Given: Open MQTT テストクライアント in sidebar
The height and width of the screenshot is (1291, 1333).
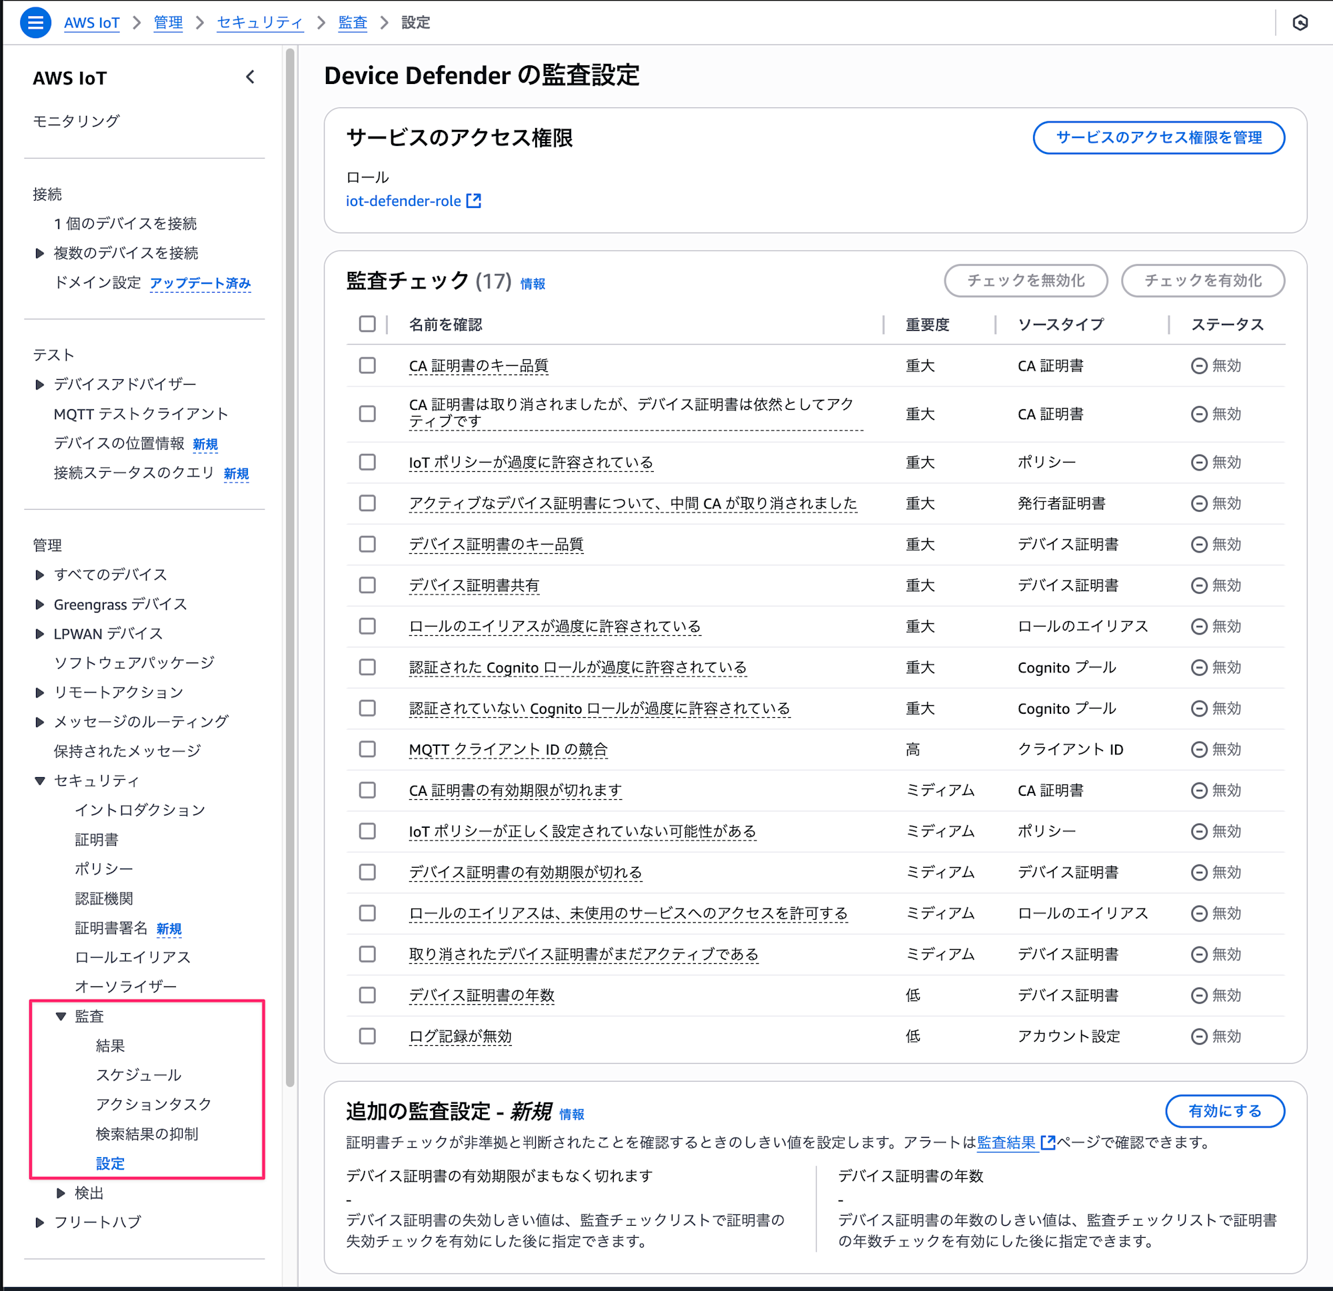Looking at the screenshot, I should click(141, 413).
